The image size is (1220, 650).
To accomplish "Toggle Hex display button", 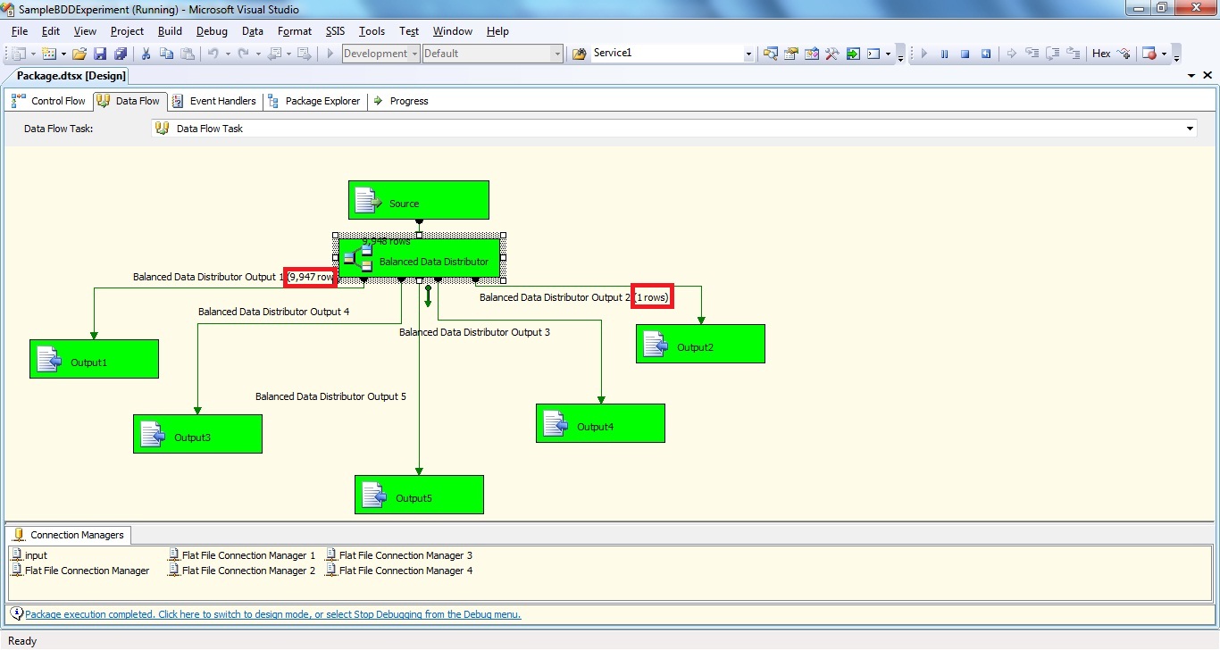I will point(1101,54).
